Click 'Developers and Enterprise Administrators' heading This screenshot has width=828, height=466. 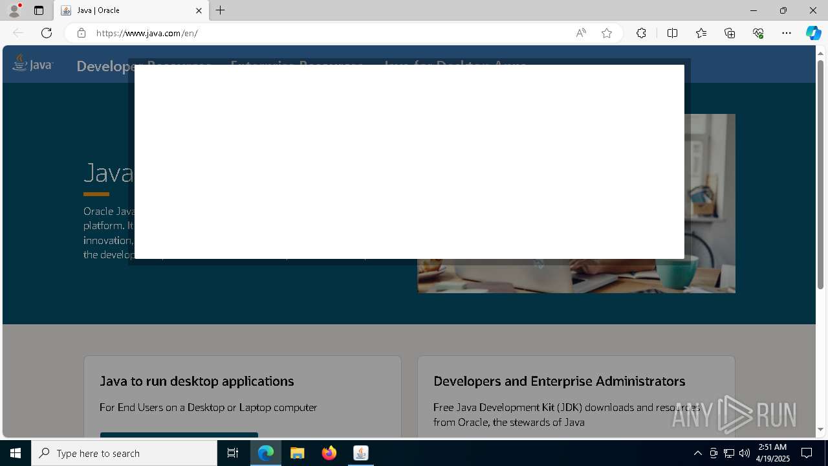coord(559,381)
